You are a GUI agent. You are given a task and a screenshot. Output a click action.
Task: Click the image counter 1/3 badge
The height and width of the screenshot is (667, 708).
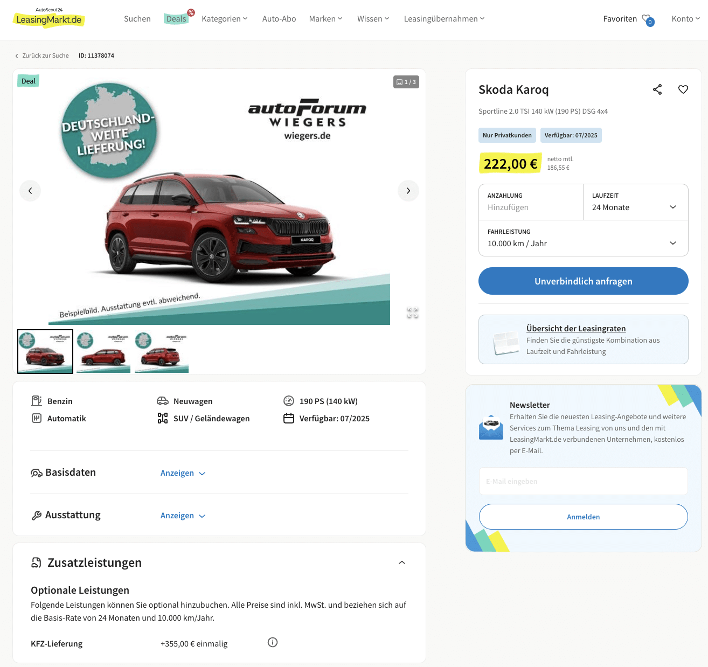[x=406, y=82]
